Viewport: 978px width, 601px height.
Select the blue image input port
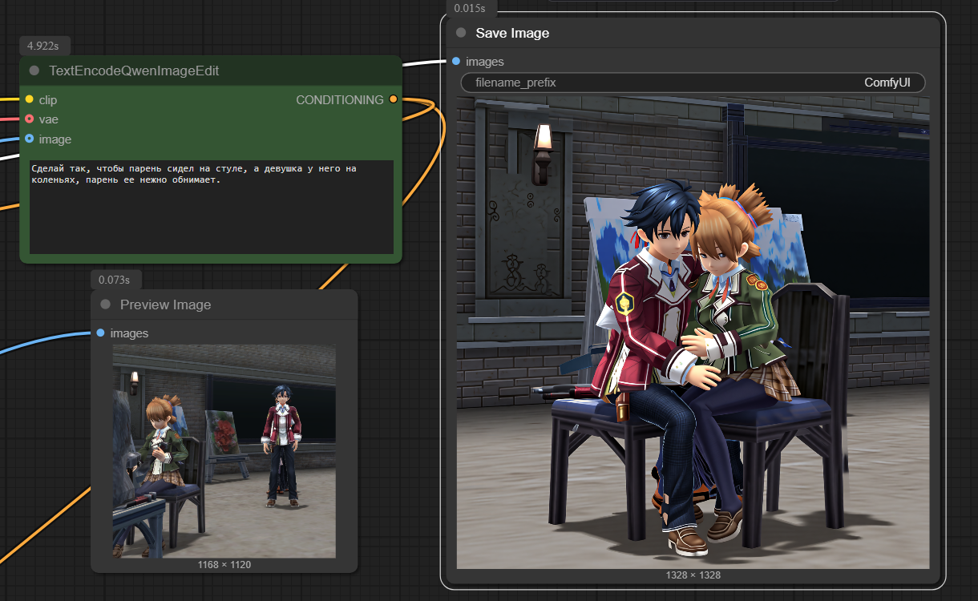[x=30, y=139]
